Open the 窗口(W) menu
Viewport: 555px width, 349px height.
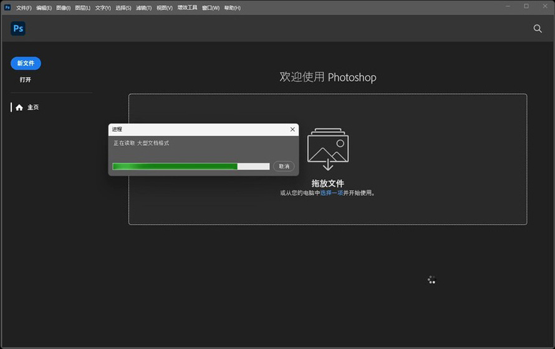pos(211,8)
